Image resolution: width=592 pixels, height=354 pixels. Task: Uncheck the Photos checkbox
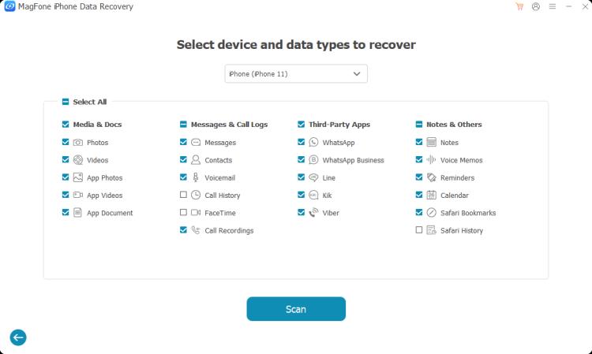66,143
